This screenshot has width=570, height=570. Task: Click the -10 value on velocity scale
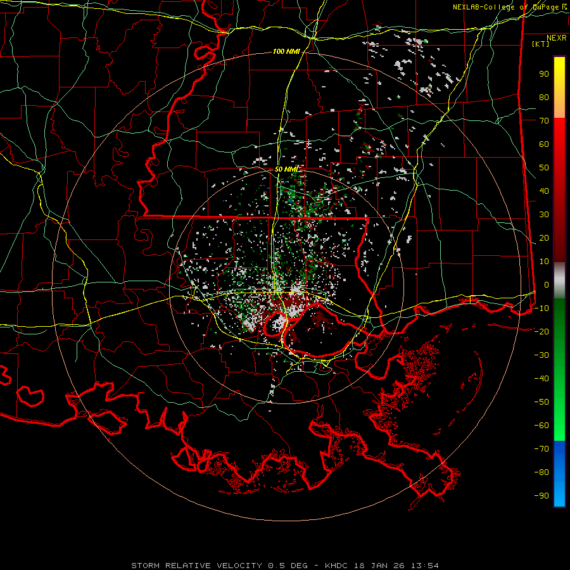coord(541,308)
